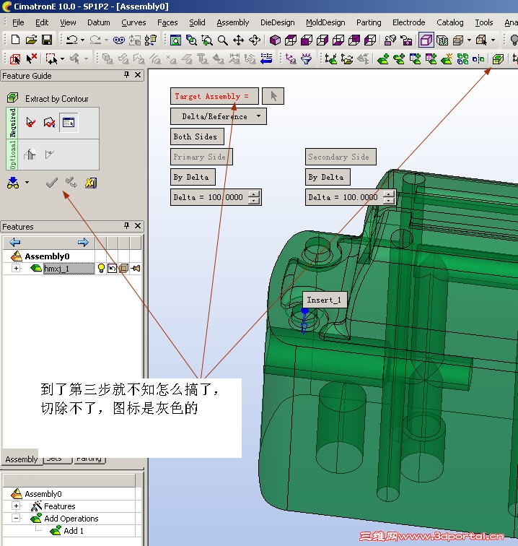Open the Assembly menu
This screenshot has width=518, height=546.
click(x=233, y=22)
